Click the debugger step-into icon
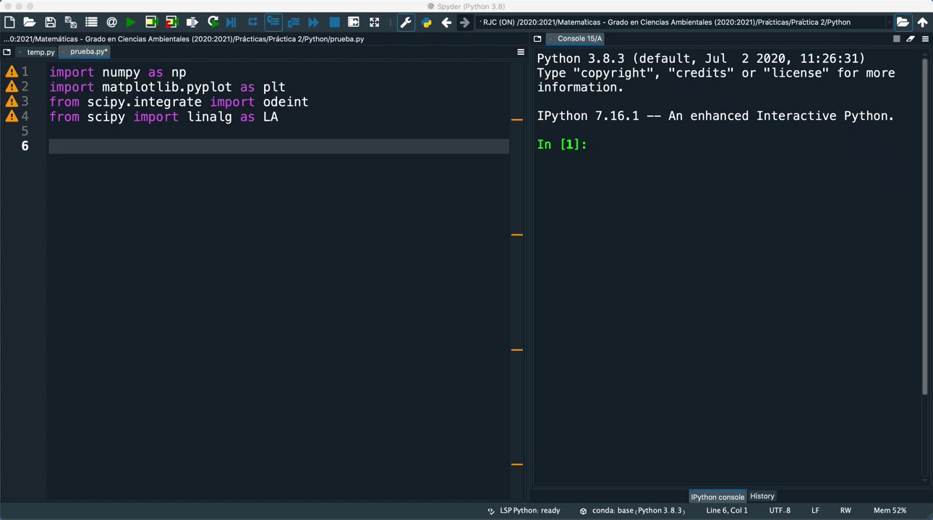Image resolution: width=933 pixels, height=520 pixels. coord(273,22)
